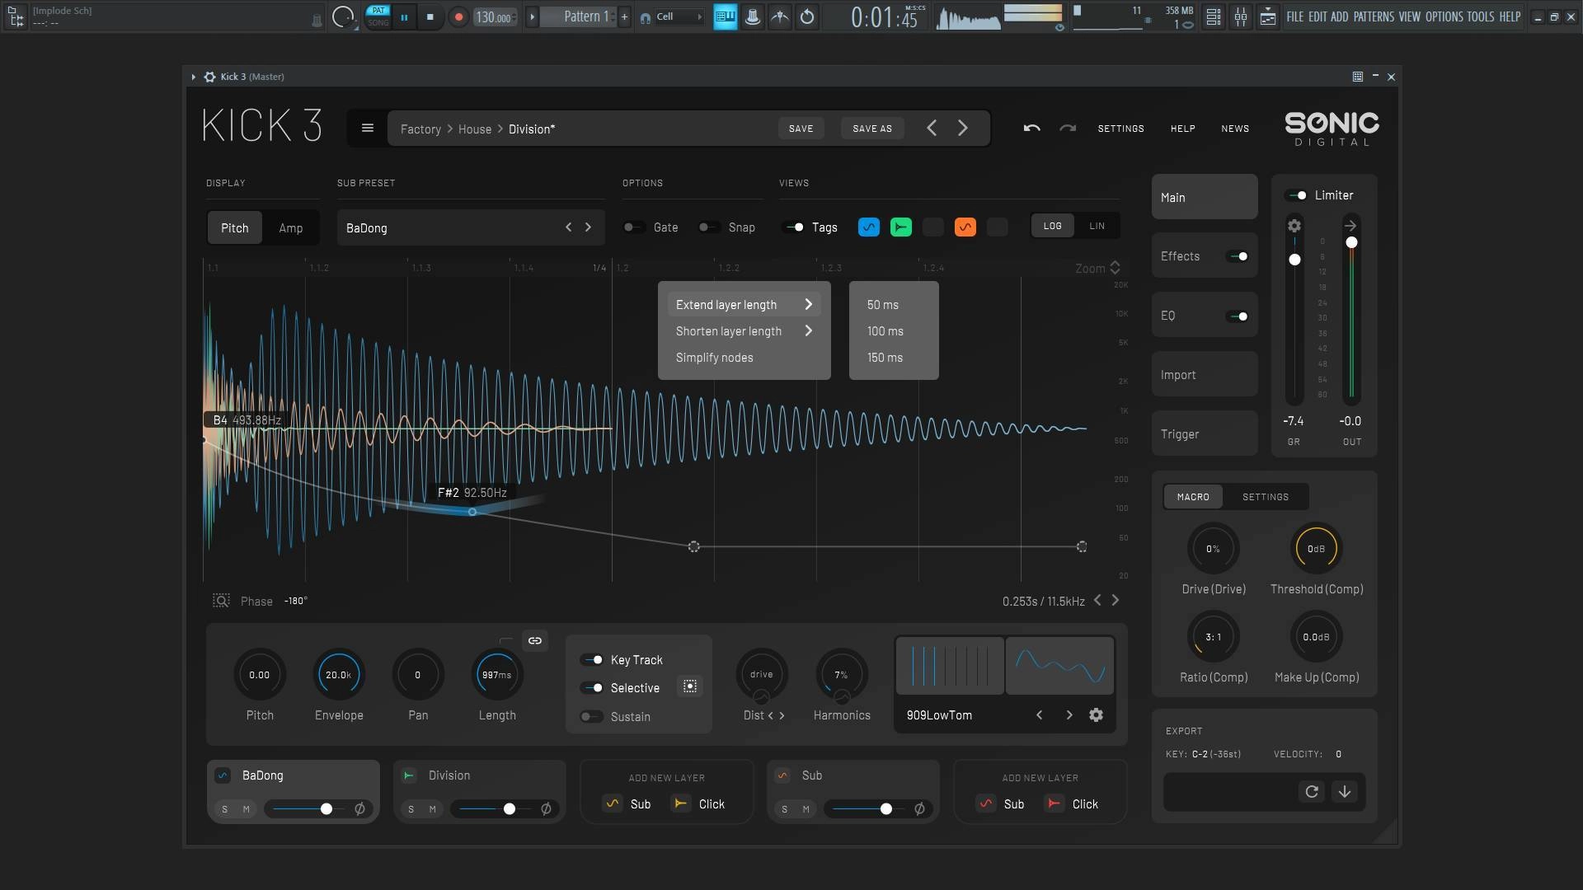
Task: Invert phase of the BaDong layer
Action: [359, 808]
